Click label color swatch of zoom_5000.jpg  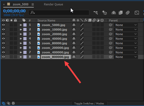click(25, 25)
